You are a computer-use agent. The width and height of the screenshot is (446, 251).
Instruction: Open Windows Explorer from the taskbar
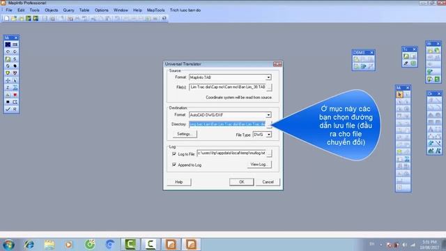49,245
